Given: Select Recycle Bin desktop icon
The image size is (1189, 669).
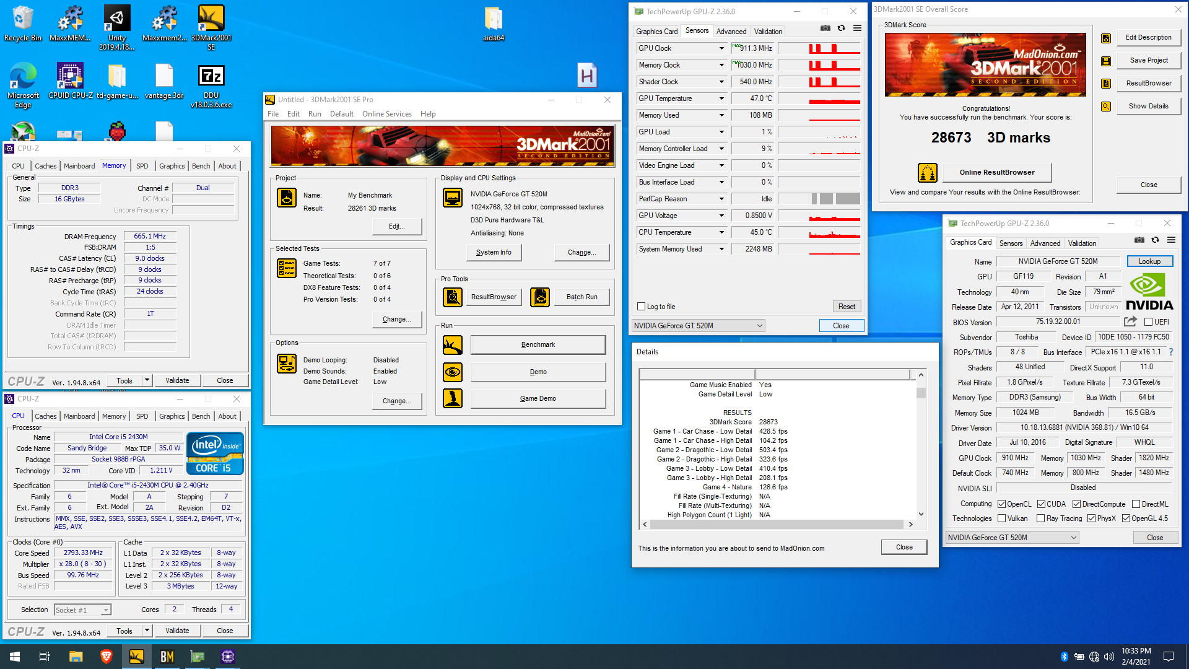Looking at the screenshot, I should coord(23,24).
